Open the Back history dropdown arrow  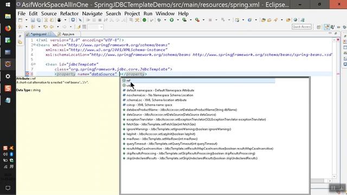tap(58, 27)
